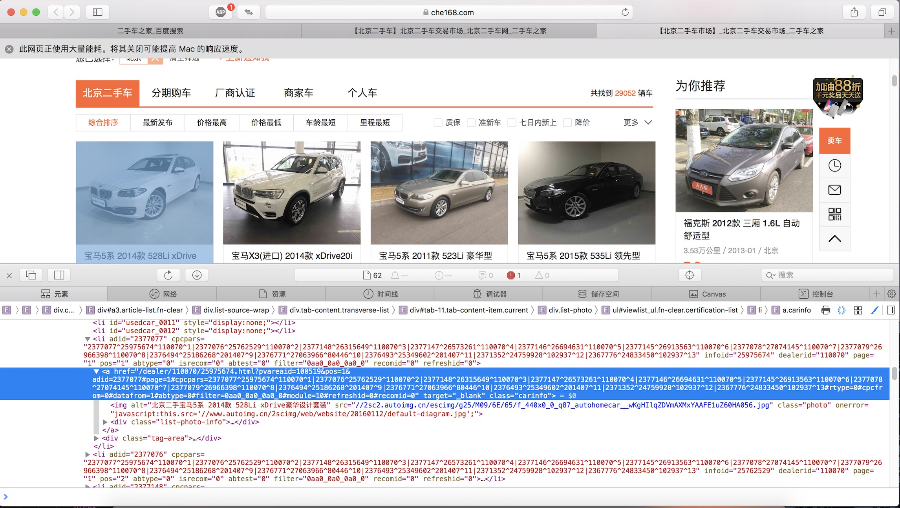Open the 宝马X3 2014款 car thumbnail
This screenshot has width=900, height=508.
tap(292, 193)
